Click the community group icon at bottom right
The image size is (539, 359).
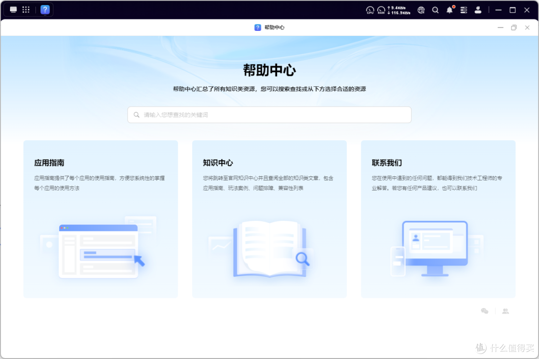[x=505, y=311]
